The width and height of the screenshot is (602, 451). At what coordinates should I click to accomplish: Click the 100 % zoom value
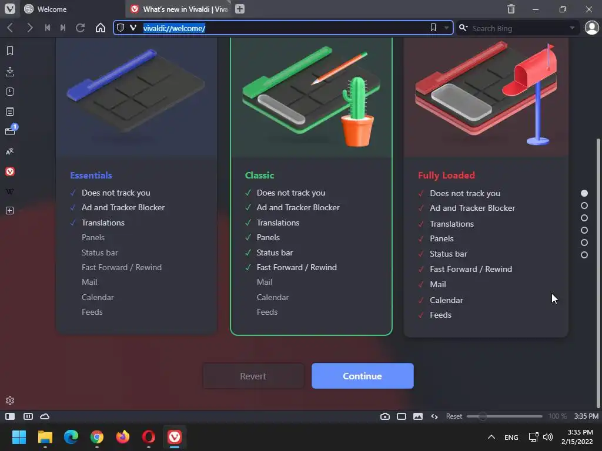pyautogui.click(x=557, y=416)
